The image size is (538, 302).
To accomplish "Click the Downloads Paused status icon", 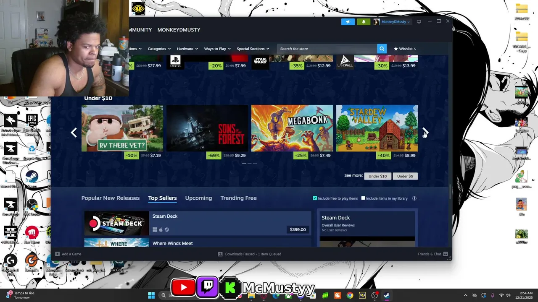I will tap(220, 254).
